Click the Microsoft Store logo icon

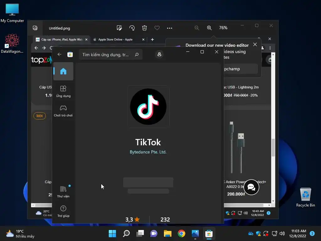pos(70,54)
